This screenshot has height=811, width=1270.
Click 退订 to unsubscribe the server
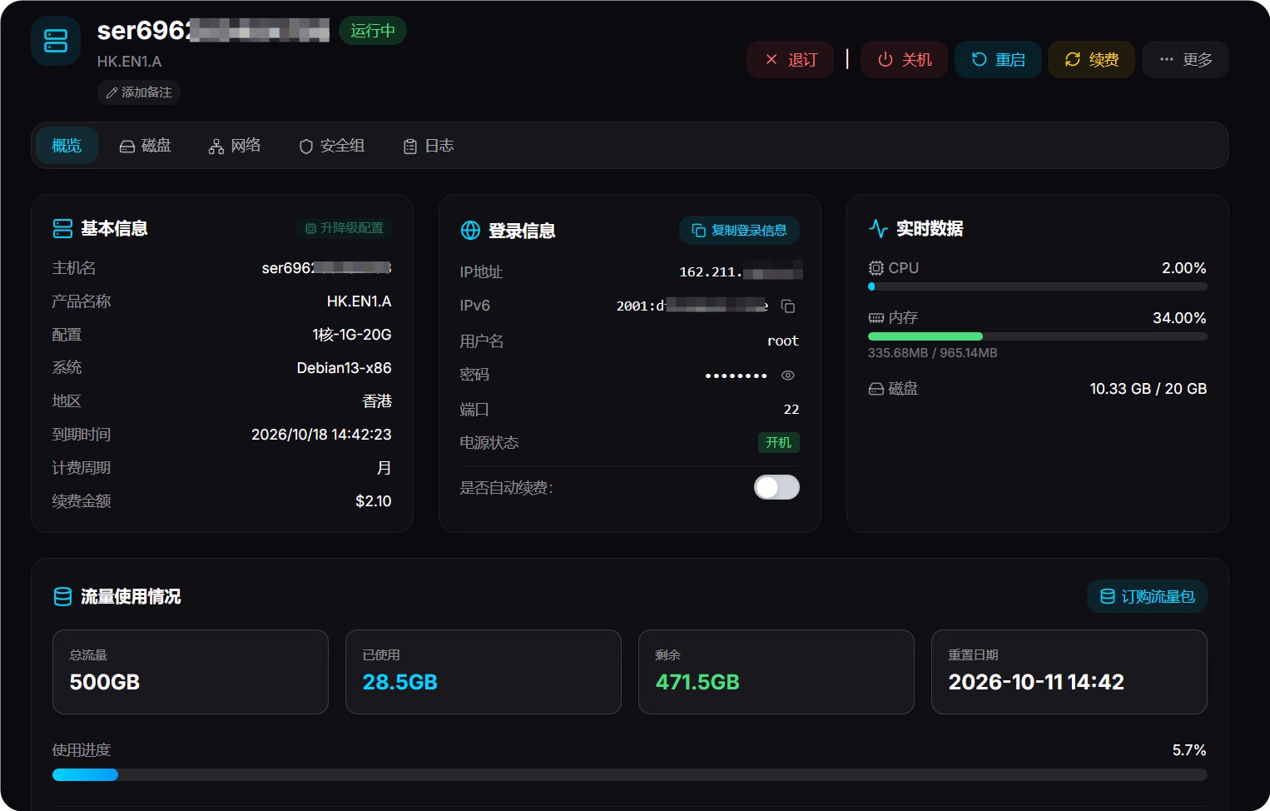pos(790,60)
